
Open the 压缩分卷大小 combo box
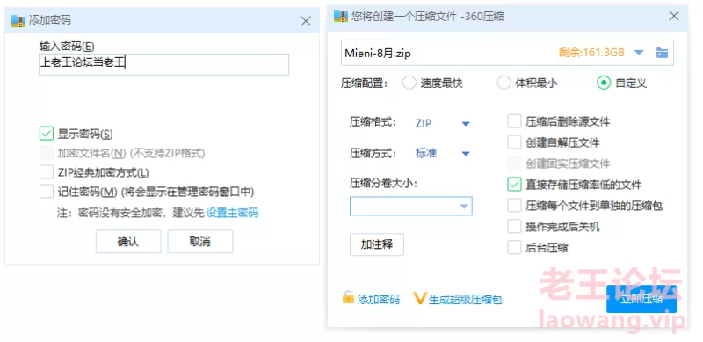coord(410,206)
